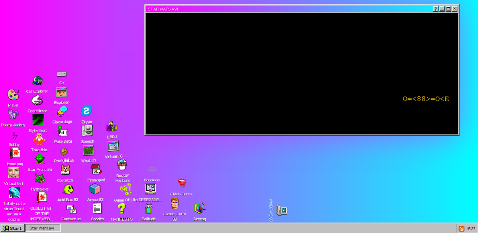Select the Robby stick-figure icon
478x233 pixels.
14,136
